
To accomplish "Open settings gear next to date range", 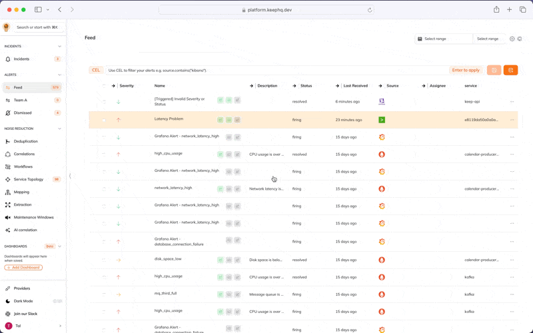I will click(512, 39).
